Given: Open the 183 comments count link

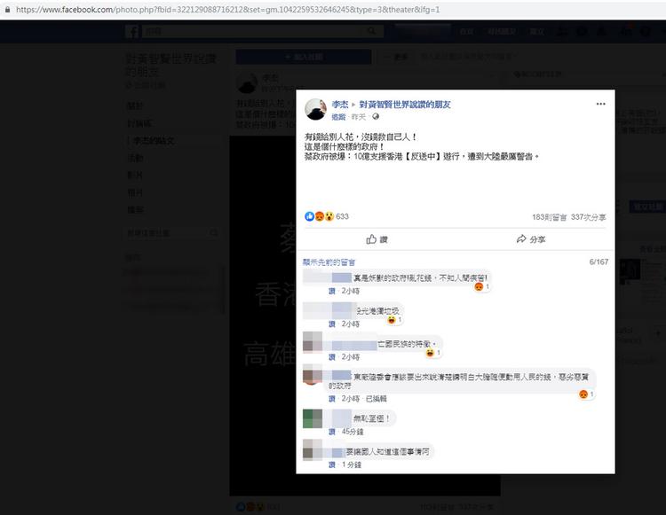Looking at the screenshot, I should click(x=549, y=217).
